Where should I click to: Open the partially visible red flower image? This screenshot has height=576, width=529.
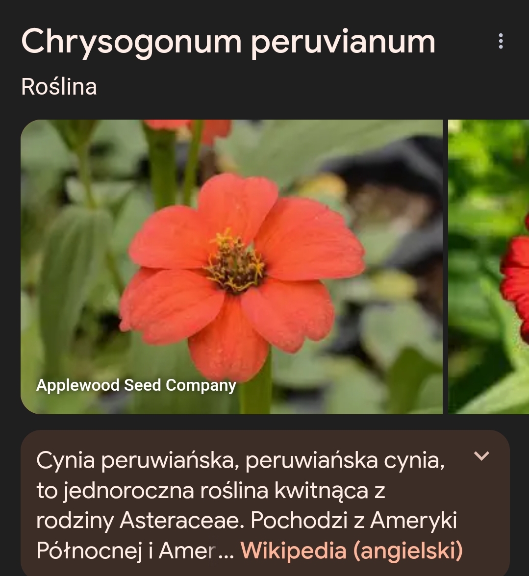click(489, 267)
